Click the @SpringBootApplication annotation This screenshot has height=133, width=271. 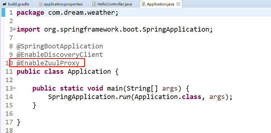[60, 46]
